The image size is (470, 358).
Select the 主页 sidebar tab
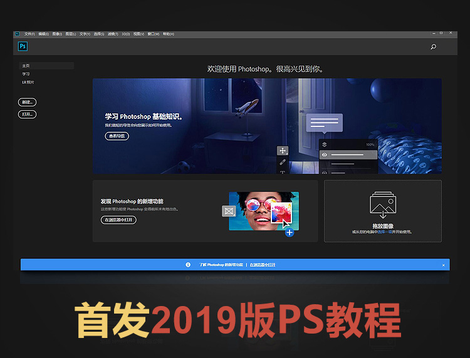46,66
